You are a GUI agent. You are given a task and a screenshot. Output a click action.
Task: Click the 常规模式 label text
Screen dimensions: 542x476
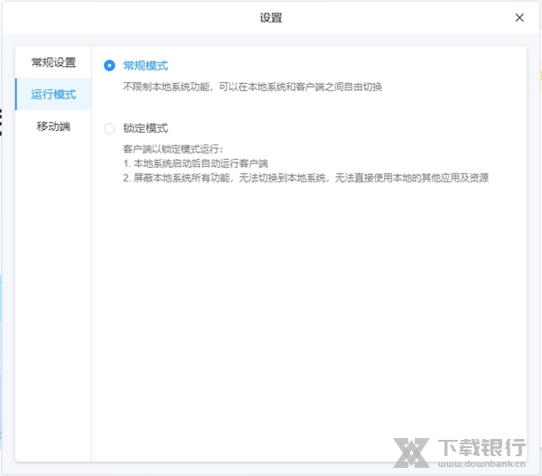pyautogui.click(x=145, y=66)
